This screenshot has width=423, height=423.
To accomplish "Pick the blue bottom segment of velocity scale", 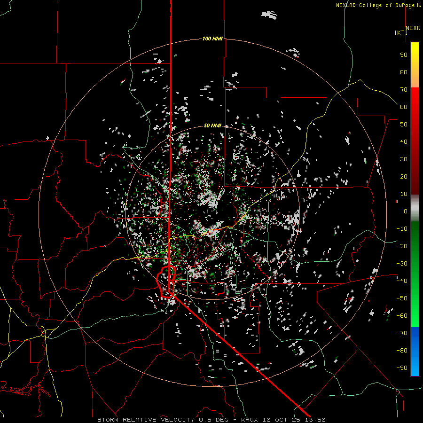I will click(x=415, y=352).
